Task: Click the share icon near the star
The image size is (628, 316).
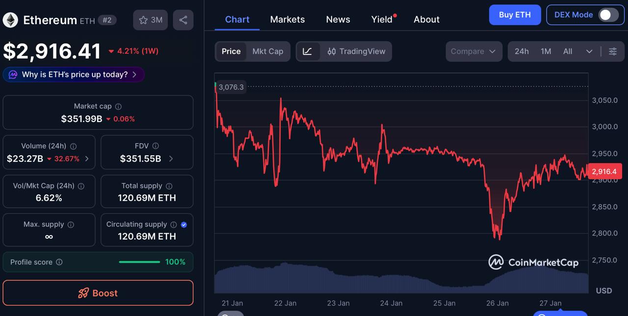Action: (x=183, y=20)
